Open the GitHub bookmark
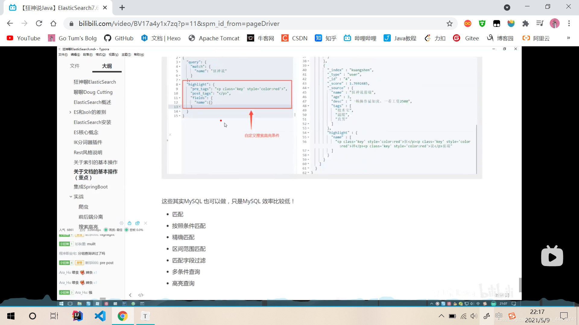The height and width of the screenshot is (325, 579). (x=119, y=38)
